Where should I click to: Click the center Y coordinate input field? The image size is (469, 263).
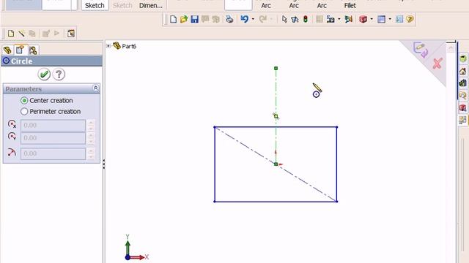[53, 138]
